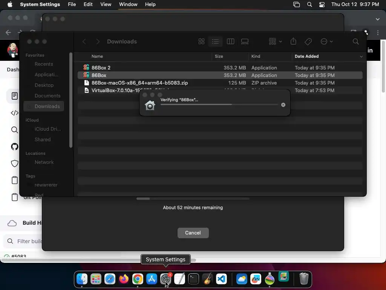Click the Finder Share icon
386x290 pixels.
[293, 41]
